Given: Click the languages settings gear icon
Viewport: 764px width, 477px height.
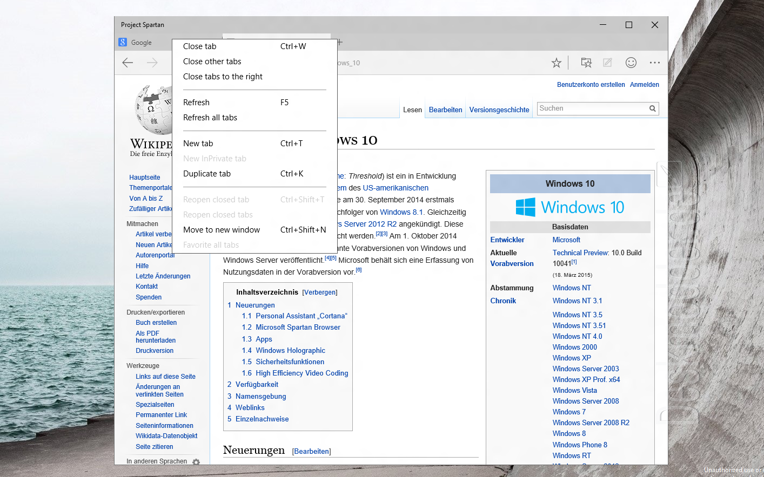Looking at the screenshot, I should pos(196,462).
